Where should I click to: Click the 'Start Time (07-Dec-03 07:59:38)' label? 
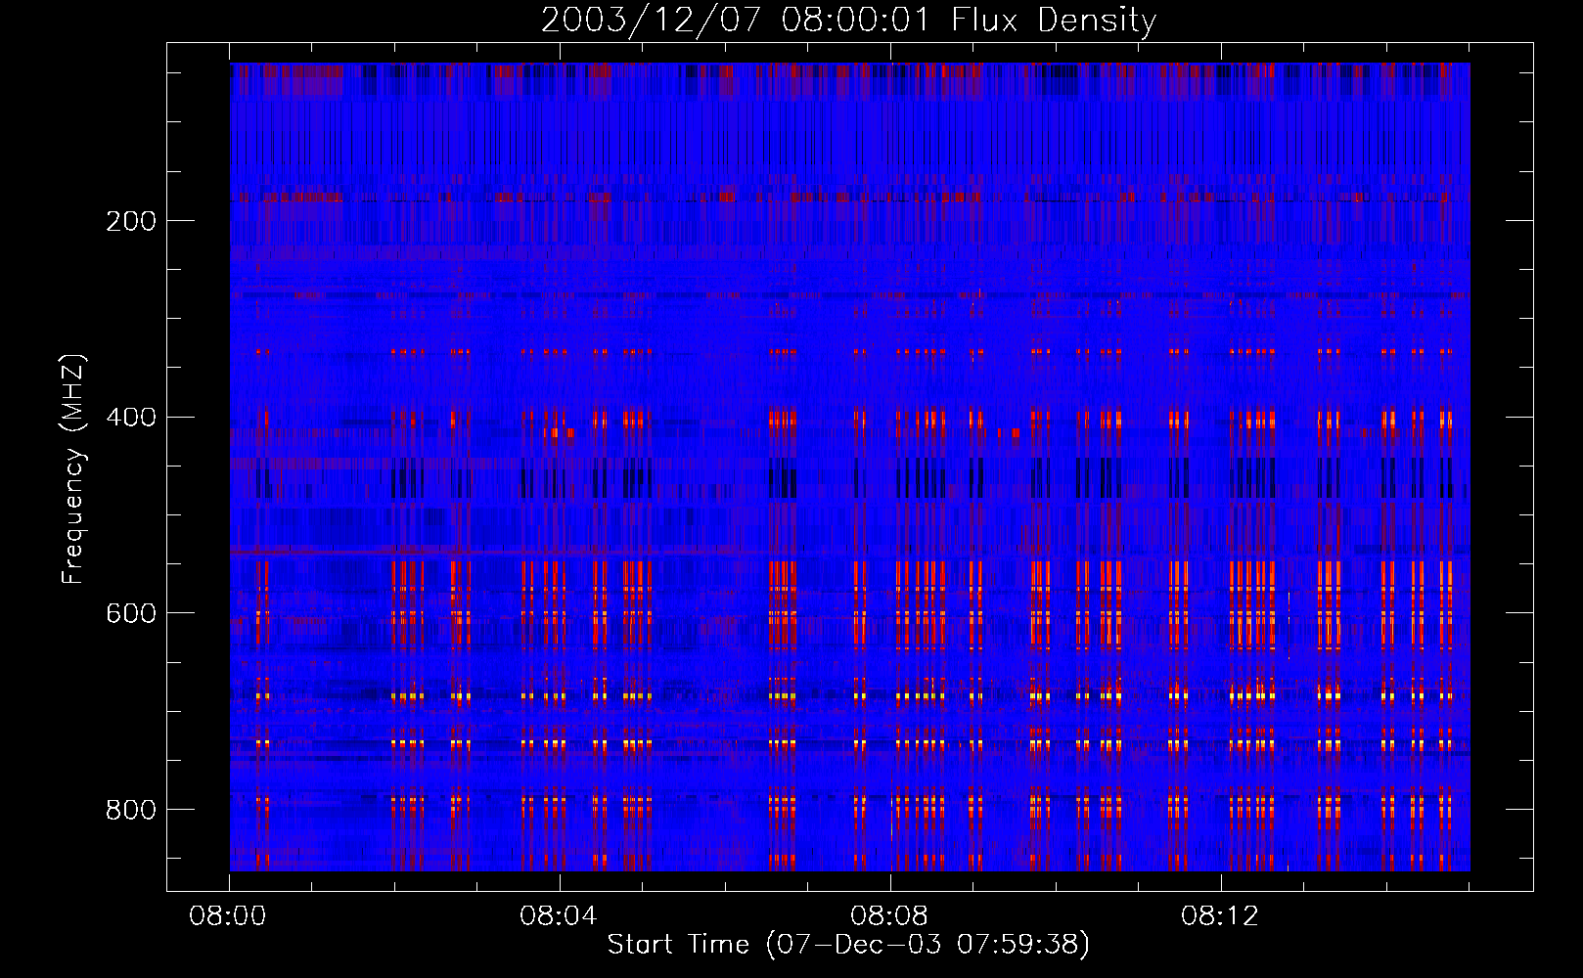coord(848,945)
